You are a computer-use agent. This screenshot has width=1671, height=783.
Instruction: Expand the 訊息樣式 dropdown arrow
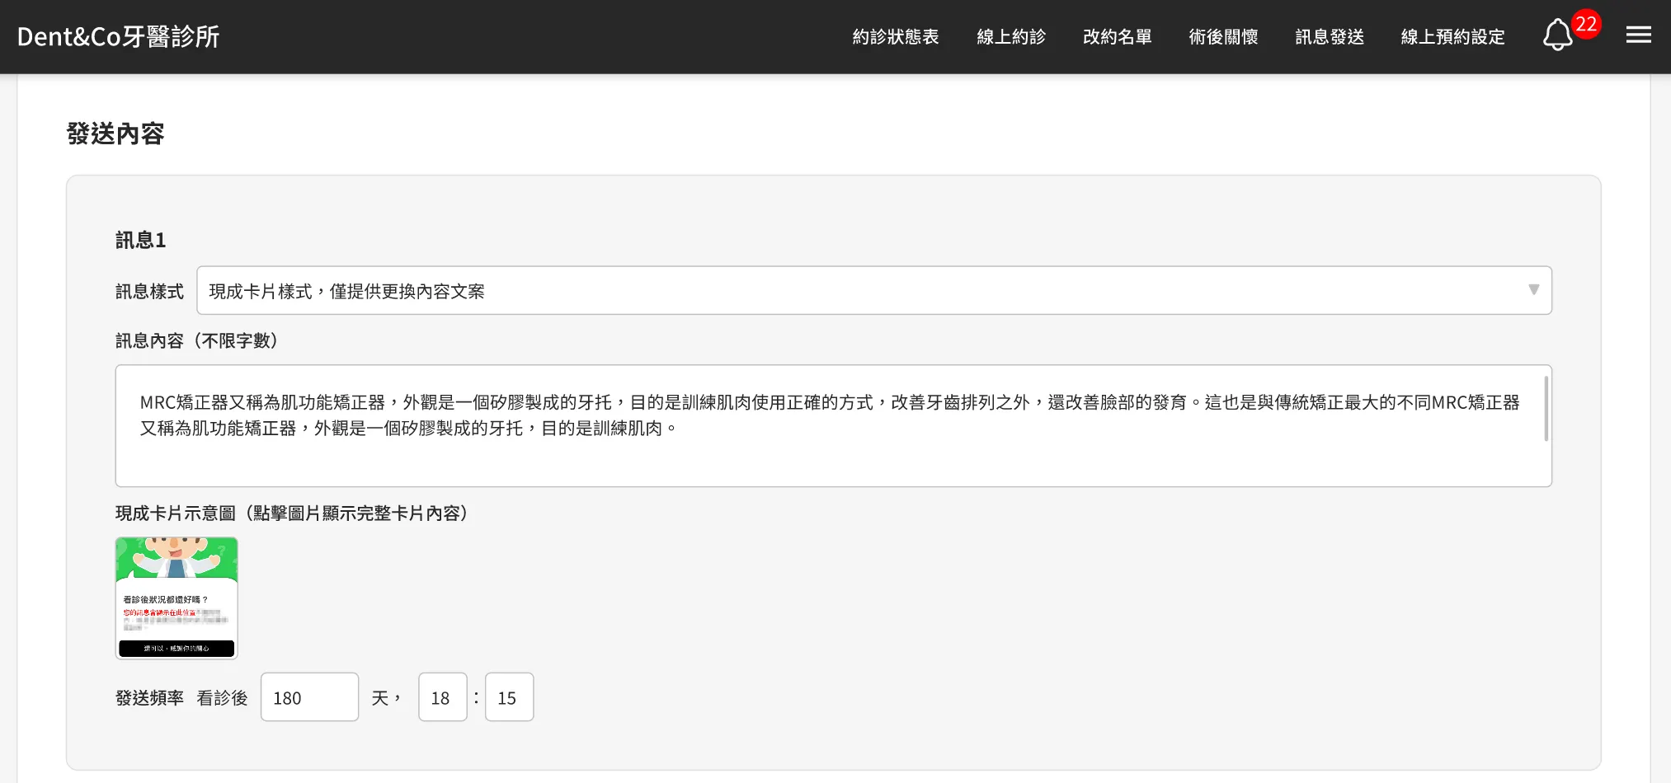click(1533, 290)
